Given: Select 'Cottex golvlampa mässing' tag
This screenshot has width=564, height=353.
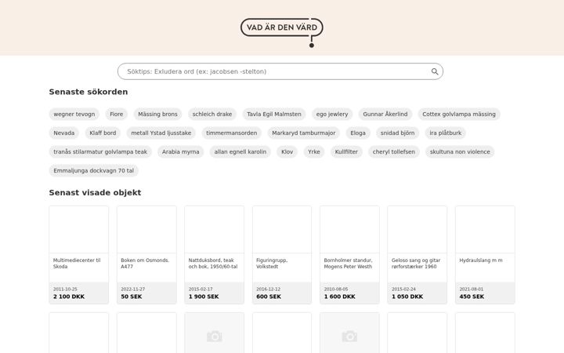Looking at the screenshot, I should click(x=458, y=115).
